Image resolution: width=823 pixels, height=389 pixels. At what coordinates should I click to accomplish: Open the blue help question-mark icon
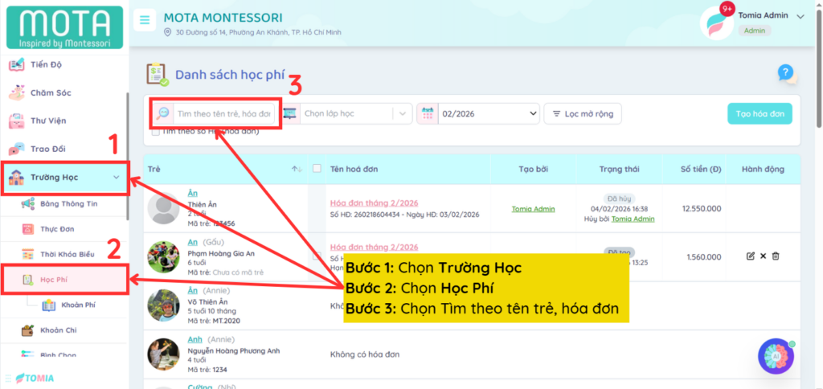click(x=785, y=72)
